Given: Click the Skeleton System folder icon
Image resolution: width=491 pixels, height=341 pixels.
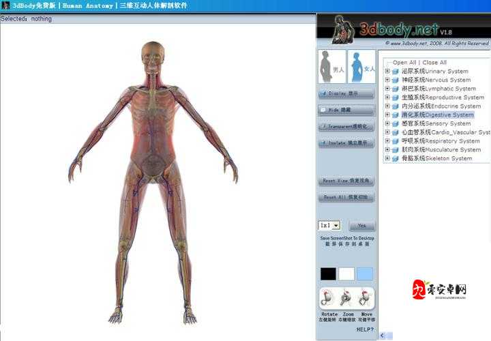Looking at the screenshot, I should pyautogui.click(x=396, y=158).
